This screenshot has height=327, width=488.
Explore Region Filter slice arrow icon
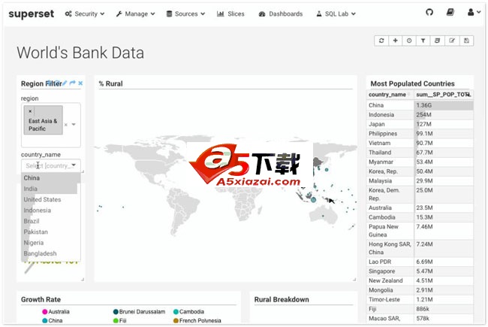tap(73, 83)
